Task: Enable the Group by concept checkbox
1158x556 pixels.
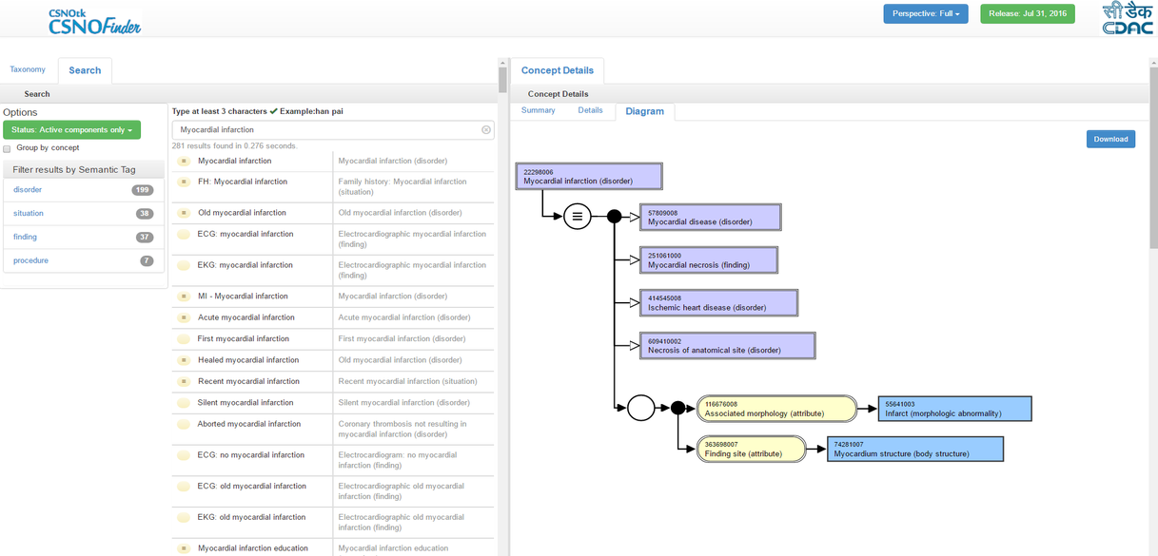Action: pyautogui.click(x=8, y=148)
